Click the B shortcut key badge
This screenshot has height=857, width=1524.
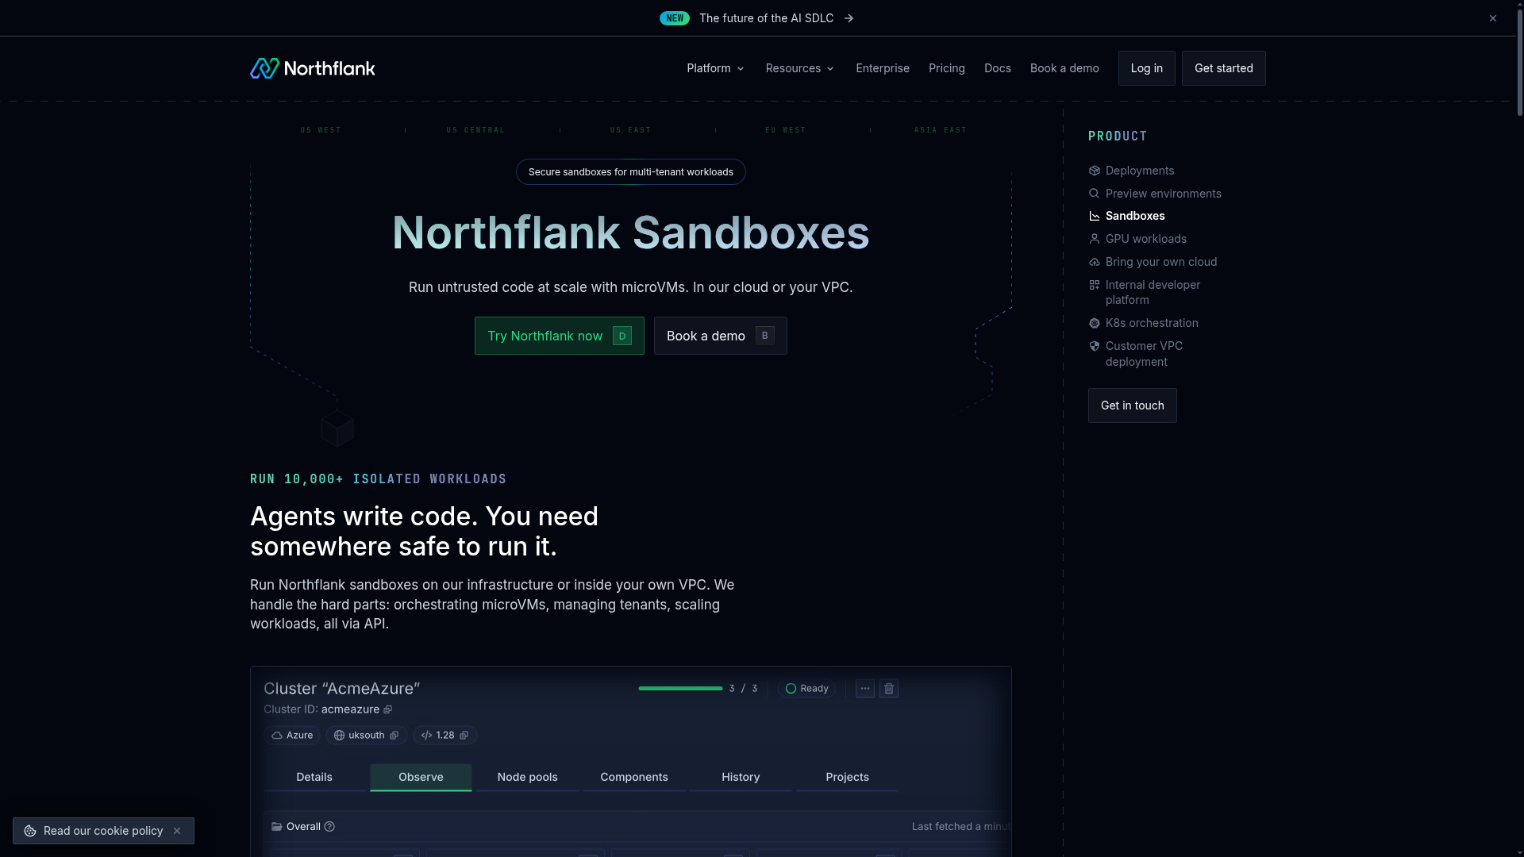[x=765, y=336]
